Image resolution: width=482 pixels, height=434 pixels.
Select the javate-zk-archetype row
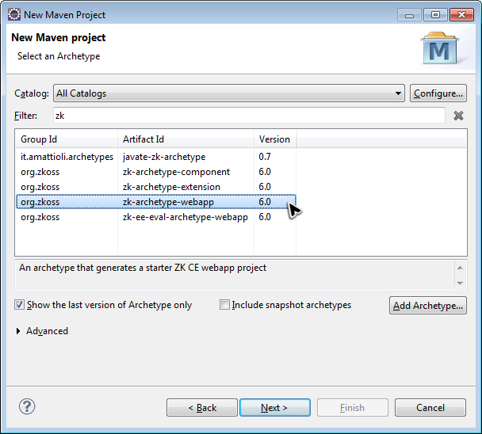(156, 157)
